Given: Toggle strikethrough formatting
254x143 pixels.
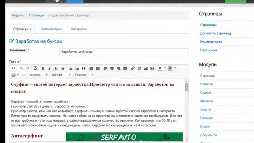Looking at the screenshot, I should click(63, 68).
